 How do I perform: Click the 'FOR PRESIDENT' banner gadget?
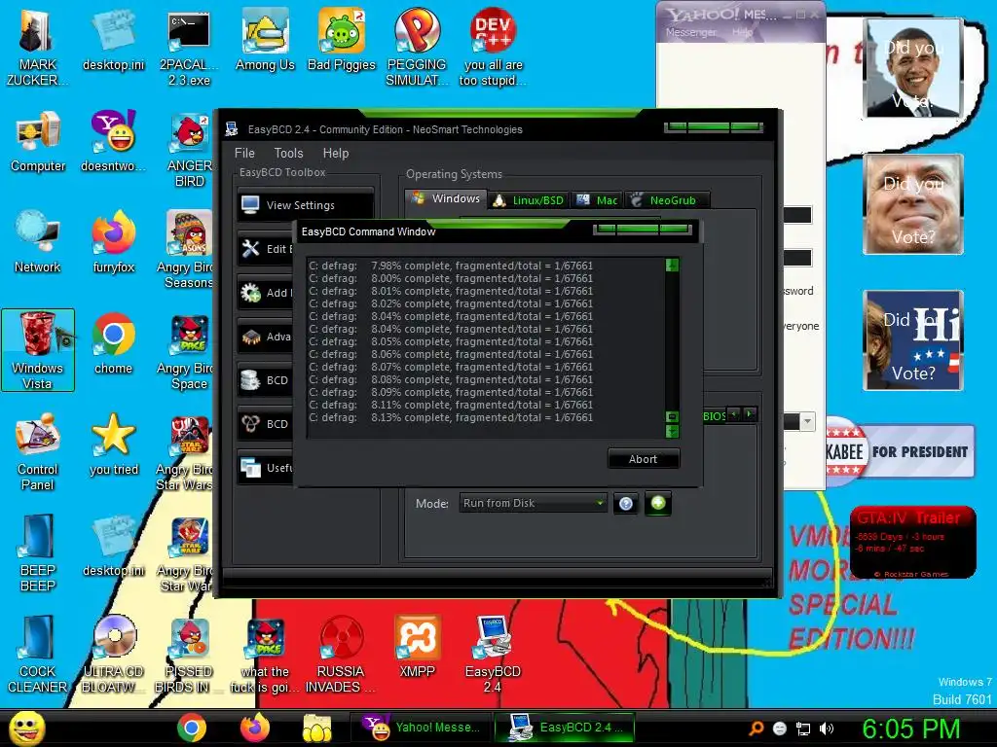coord(900,451)
